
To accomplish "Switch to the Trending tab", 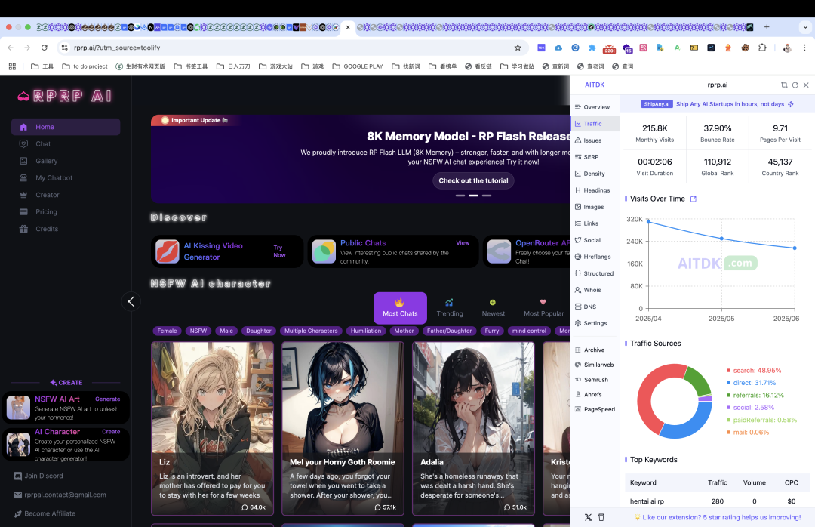I will click(x=450, y=307).
